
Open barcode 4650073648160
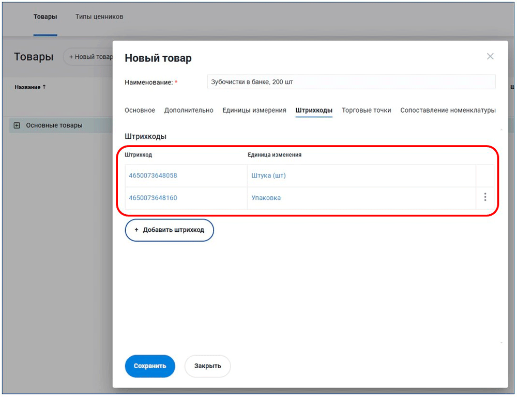pyautogui.click(x=153, y=198)
